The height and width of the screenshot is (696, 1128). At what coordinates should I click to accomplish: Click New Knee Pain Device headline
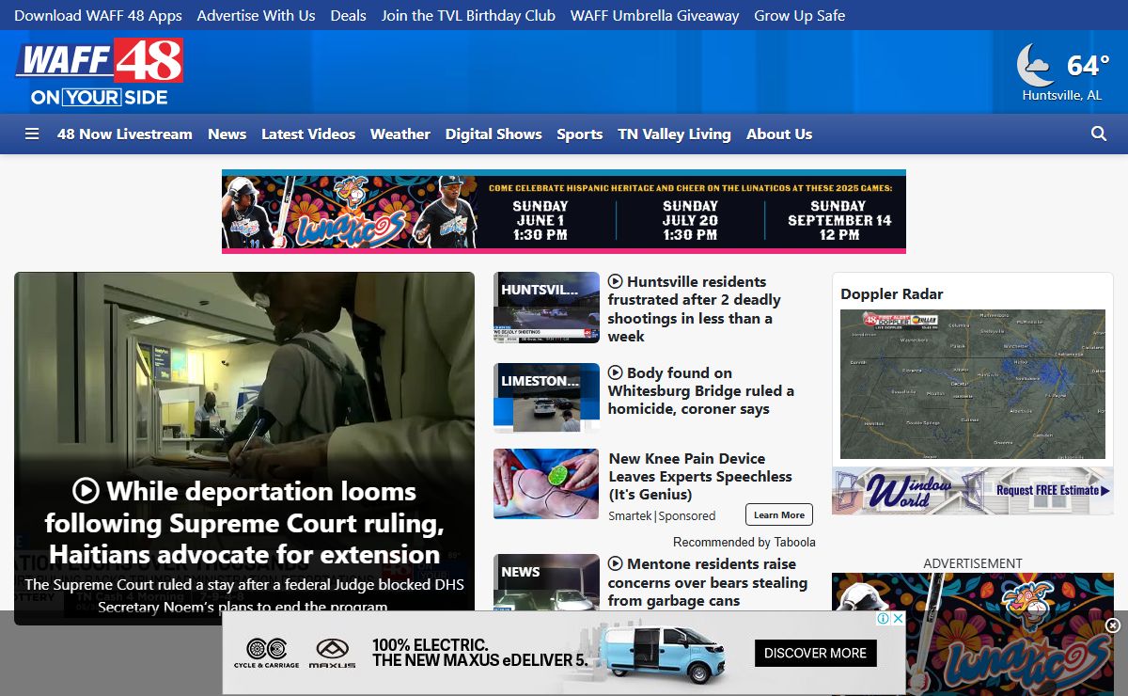[x=700, y=476]
